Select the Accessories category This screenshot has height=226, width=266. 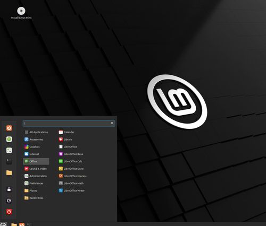pyautogui.click(x=36, y=140)
